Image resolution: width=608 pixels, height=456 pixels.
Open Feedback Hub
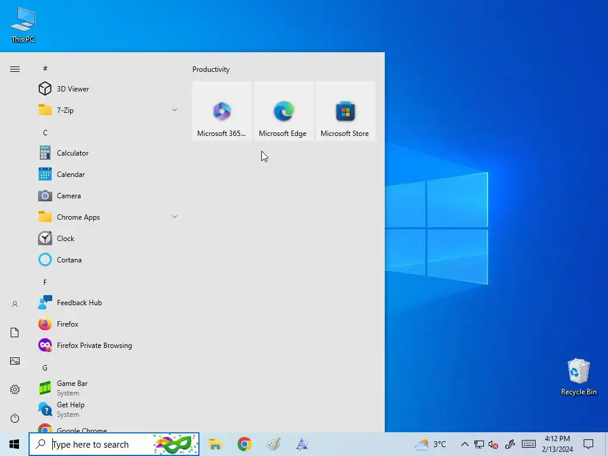coord(109,302)
